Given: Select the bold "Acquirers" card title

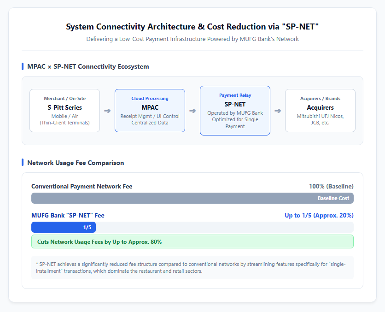Looking at the screenshot, I should (x=320, y=107).
